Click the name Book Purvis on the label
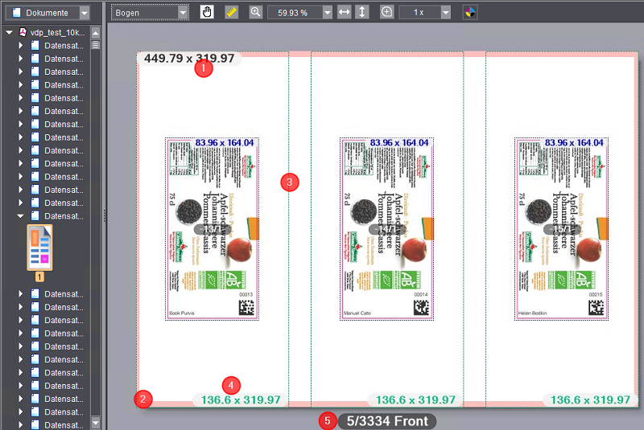The height and width of the screenshot is (430, 644). coord(182,313)
